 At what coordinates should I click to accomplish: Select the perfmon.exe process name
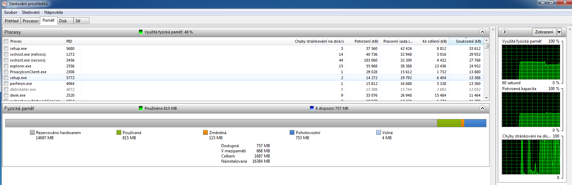click(x=21, y=84)
